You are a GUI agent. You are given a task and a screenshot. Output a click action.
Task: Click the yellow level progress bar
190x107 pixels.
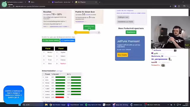(87, 32)
